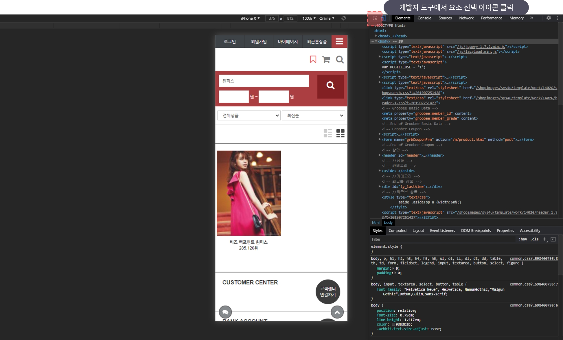563x340 pixels.
Task: Switch to grid view layout icon
Action: click(x=341, y=133)
